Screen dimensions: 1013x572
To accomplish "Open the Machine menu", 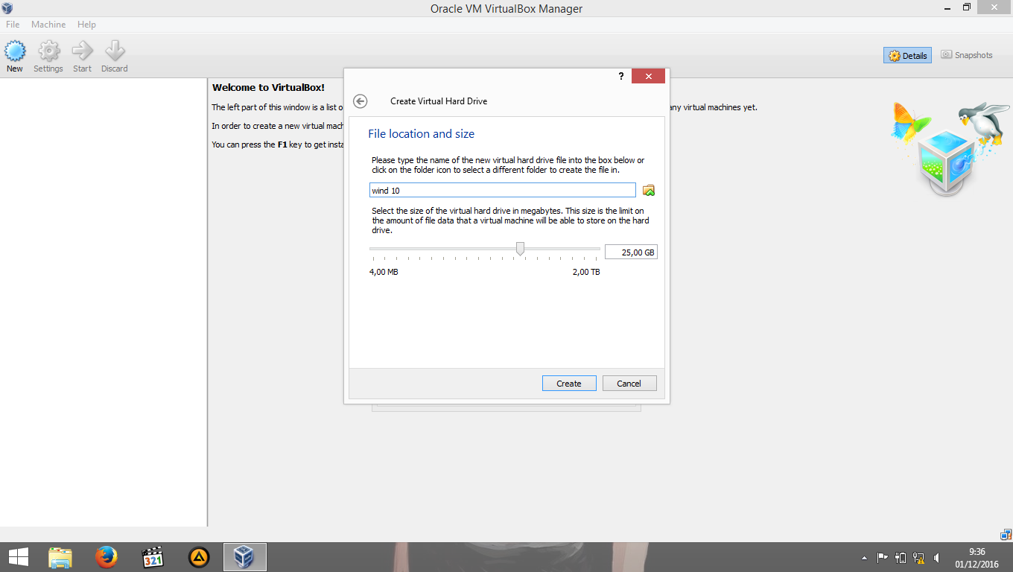I will tap(48, 25).
